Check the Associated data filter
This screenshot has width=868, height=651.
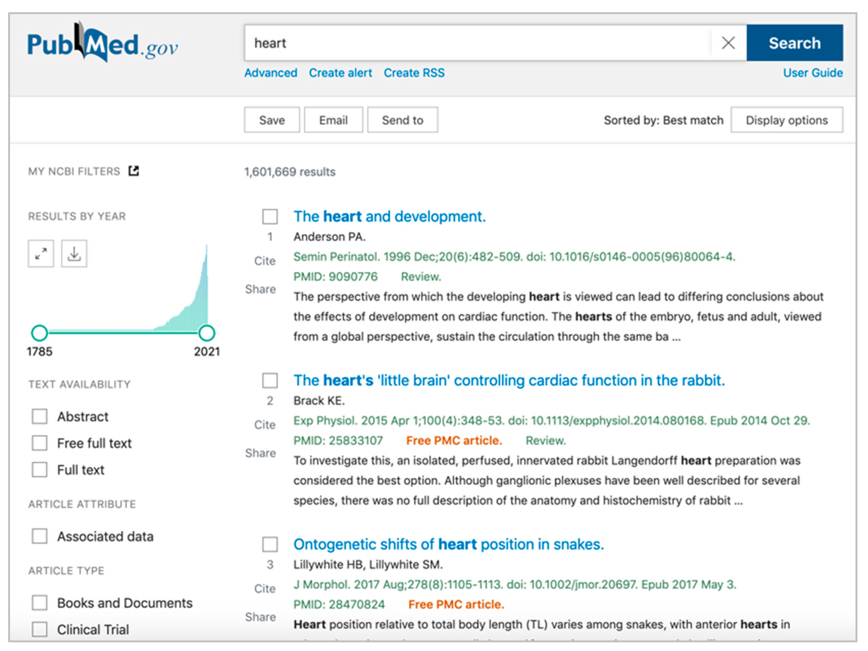[40, 536]
